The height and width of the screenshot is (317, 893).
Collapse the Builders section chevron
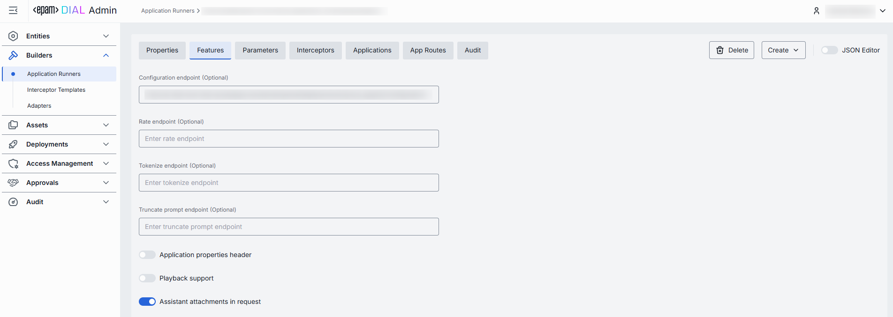pos(106,55)
